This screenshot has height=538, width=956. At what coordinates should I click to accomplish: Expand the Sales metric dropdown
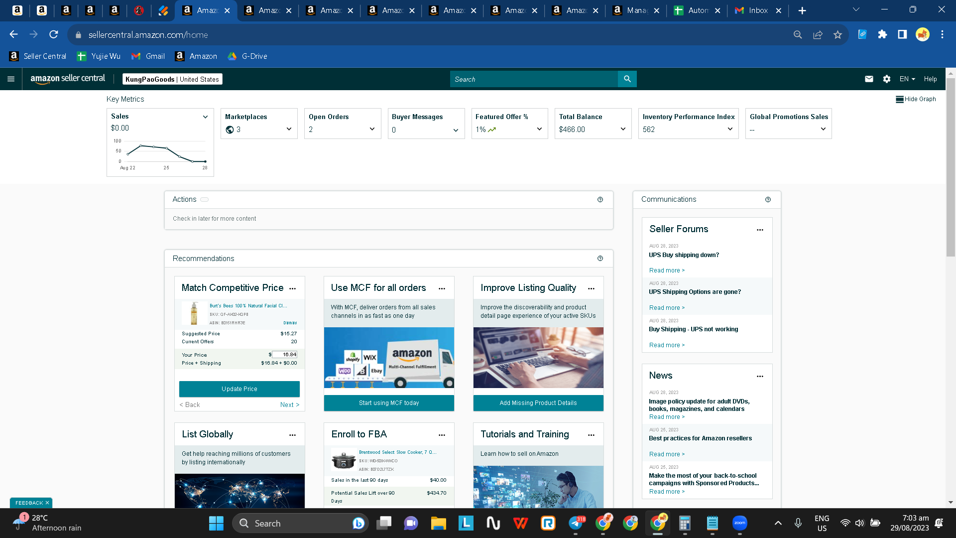click(x=205, y=117)
